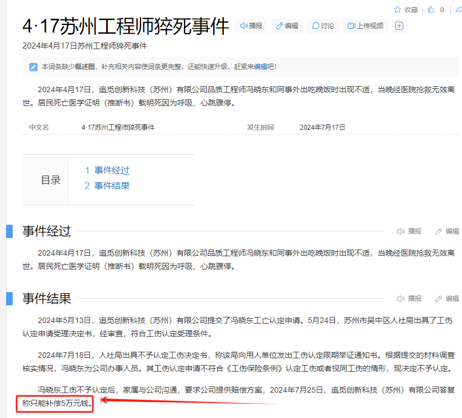Click the blue pencil icon in notice bar

pyautogui.click(x=33, y=67)
